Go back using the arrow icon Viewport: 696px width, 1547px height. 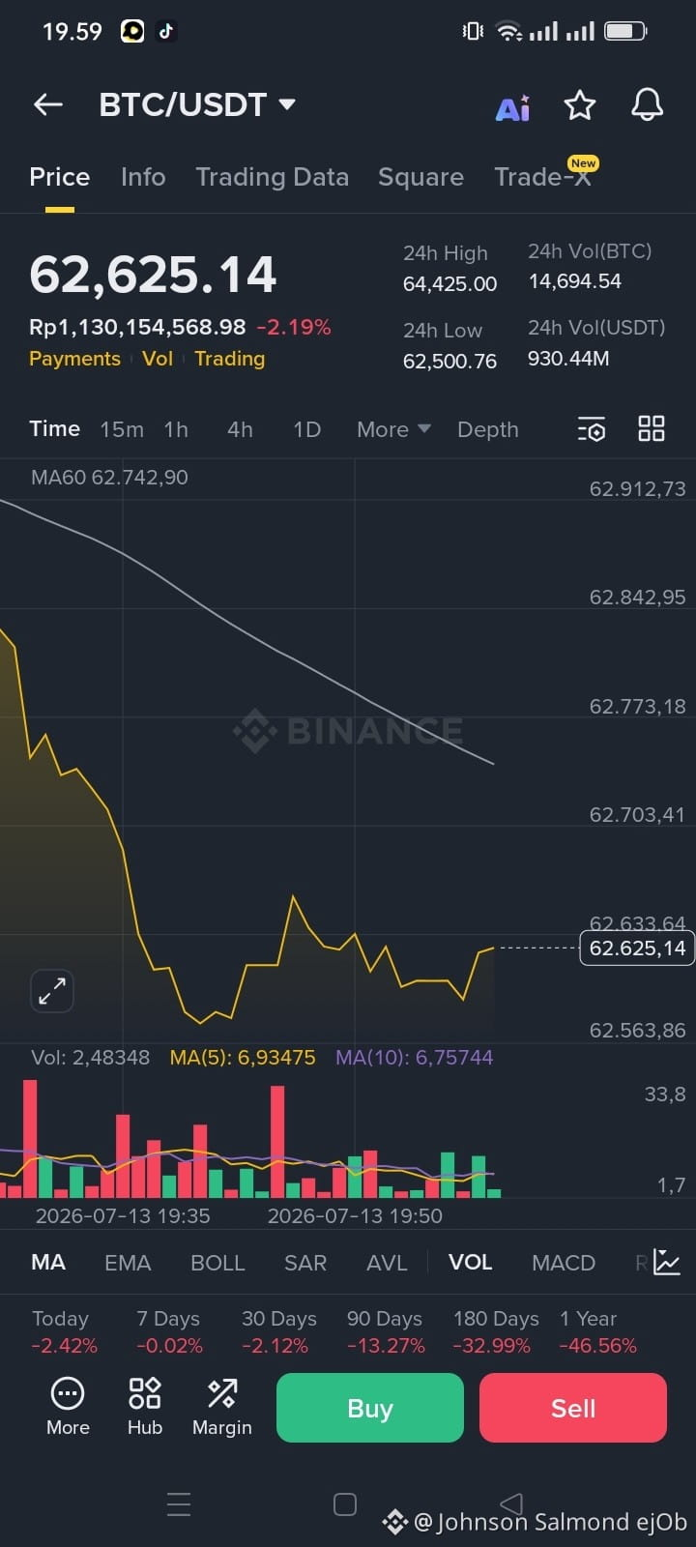[x=48, y=104]
